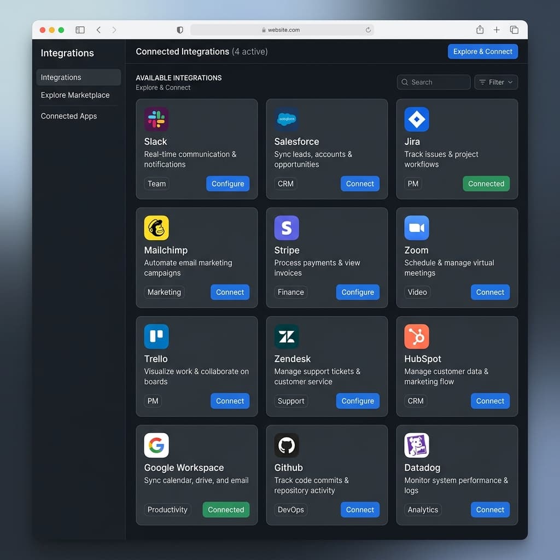The height and width of the screenshot is (560, 560).
Task: Select Integrations in the sidebar
Action: click(x=79, y=77)
